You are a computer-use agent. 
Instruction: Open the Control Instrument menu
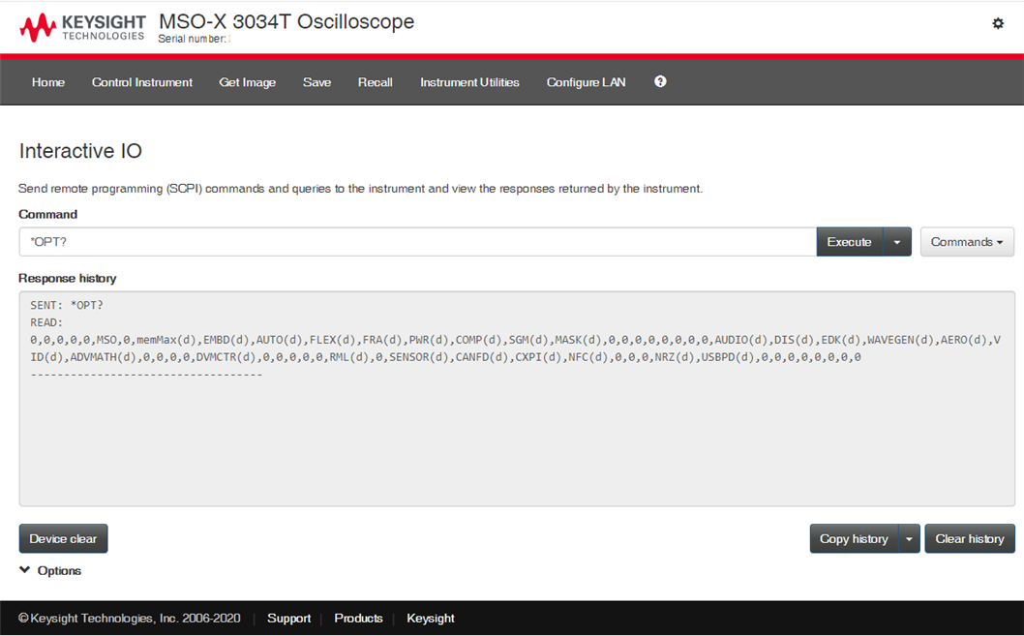click(x=141, y=82)
